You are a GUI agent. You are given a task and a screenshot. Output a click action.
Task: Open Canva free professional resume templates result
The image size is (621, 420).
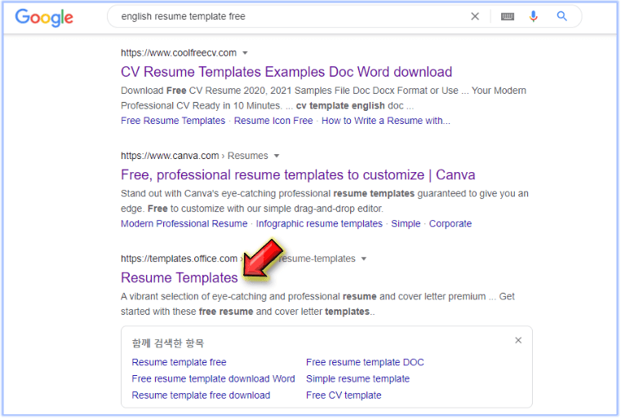(x=298, y=175)
